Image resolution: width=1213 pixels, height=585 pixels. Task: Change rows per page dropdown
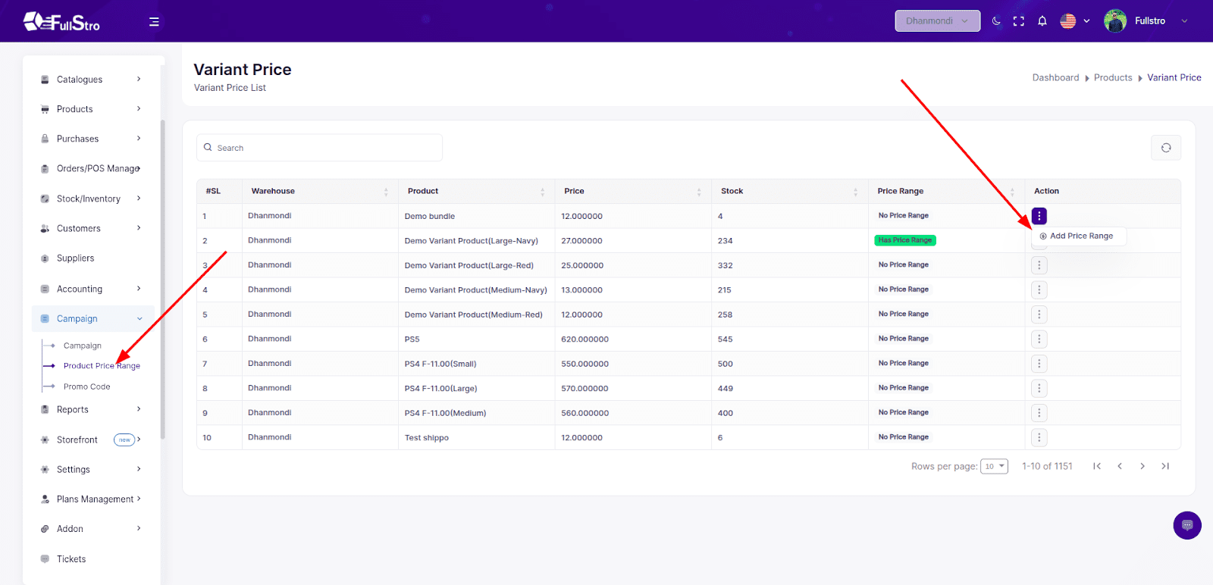click(x=994, y=466)
